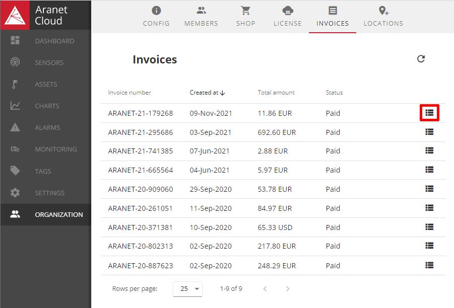
Task: Open details icon for invoice ARANET-21-295686
Action: 429,132
